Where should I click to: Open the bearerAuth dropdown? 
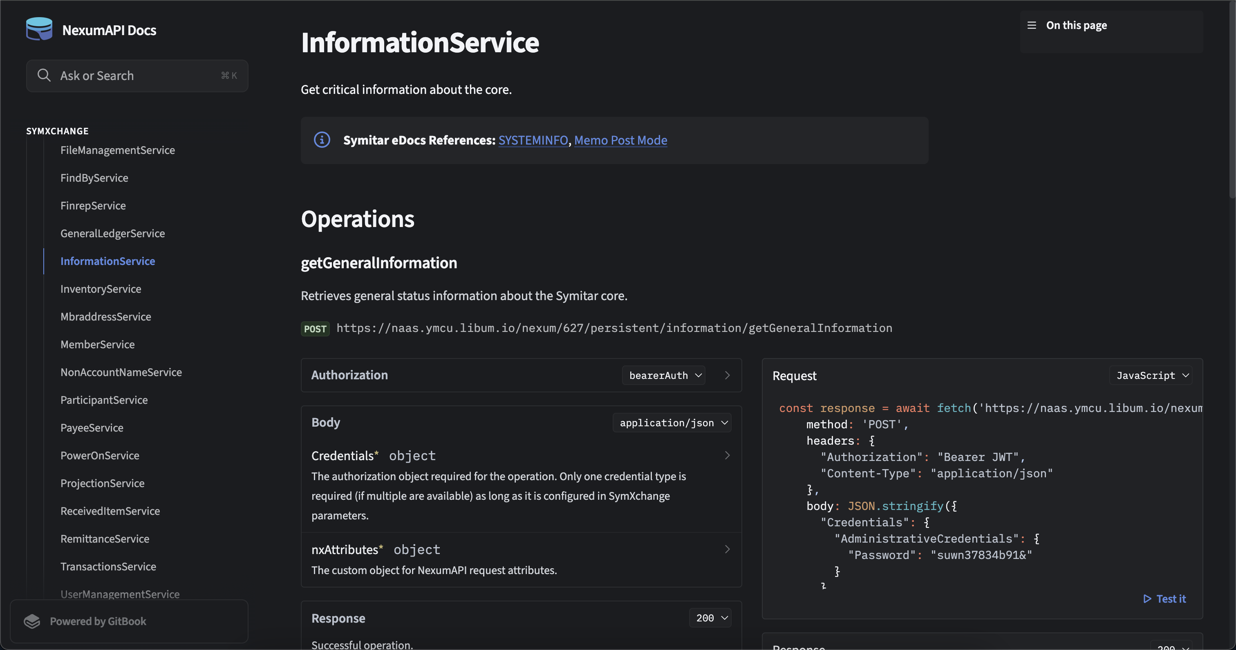(665, 375)
